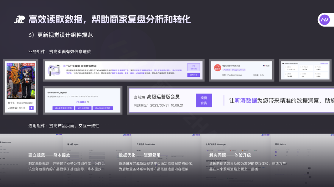Click the purple round logo badge at top right

tap(324, 20)
